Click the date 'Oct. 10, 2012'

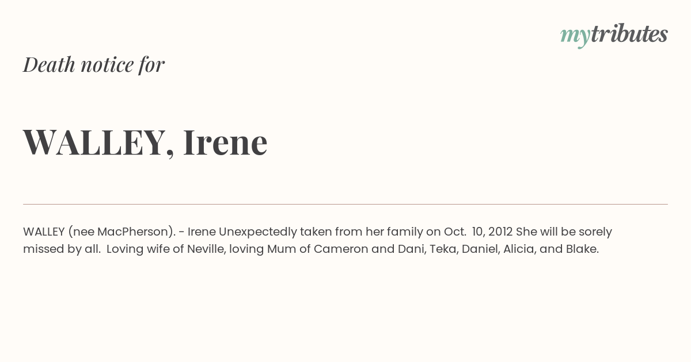(478, 232)
